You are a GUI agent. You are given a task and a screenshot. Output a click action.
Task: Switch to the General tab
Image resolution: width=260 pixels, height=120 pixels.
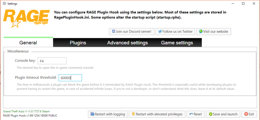click(28, 43)
